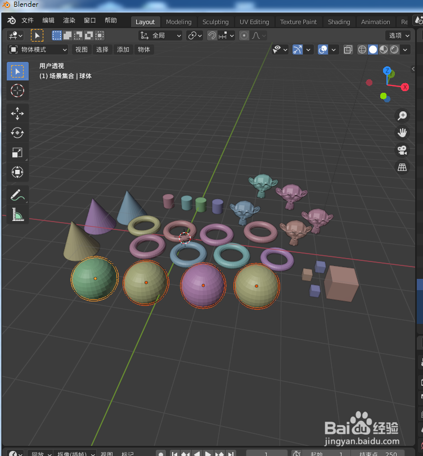Viewport: 423px width, 456px height.
Task: Select the Transform tool
Action: point(17,172)
